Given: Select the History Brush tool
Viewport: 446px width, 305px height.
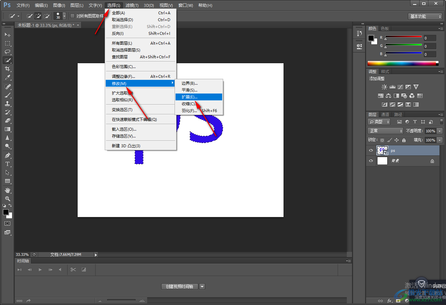Looking at the screenshot, I should click(x=8, y=112).
